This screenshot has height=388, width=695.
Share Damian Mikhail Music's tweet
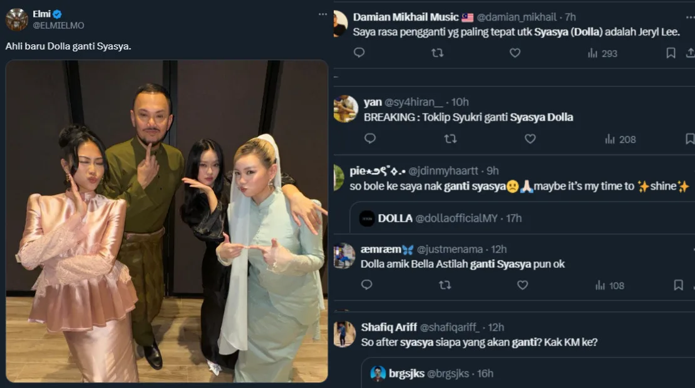[x=690, y=53]
